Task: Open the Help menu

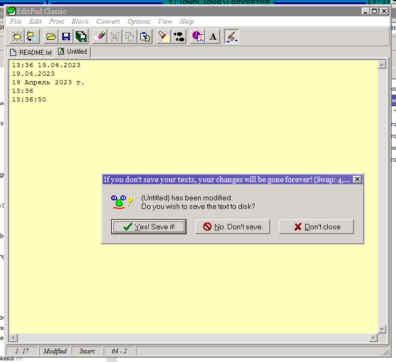Action: [187, 21]
